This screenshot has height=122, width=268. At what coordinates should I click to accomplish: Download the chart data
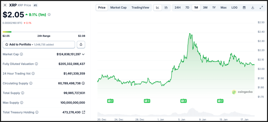(x=253, y=8)
